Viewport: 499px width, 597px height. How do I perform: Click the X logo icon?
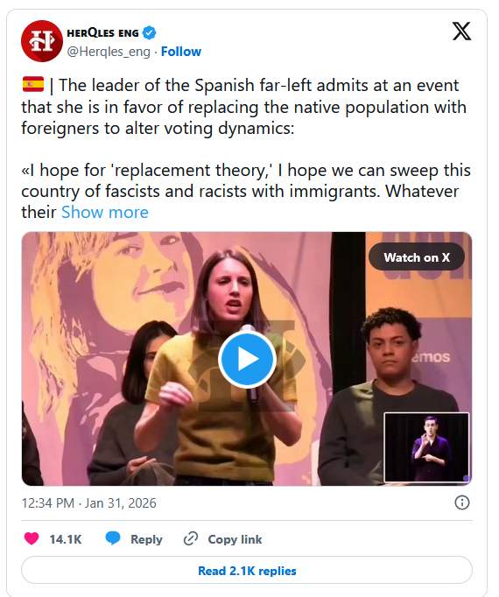[461, 31]
